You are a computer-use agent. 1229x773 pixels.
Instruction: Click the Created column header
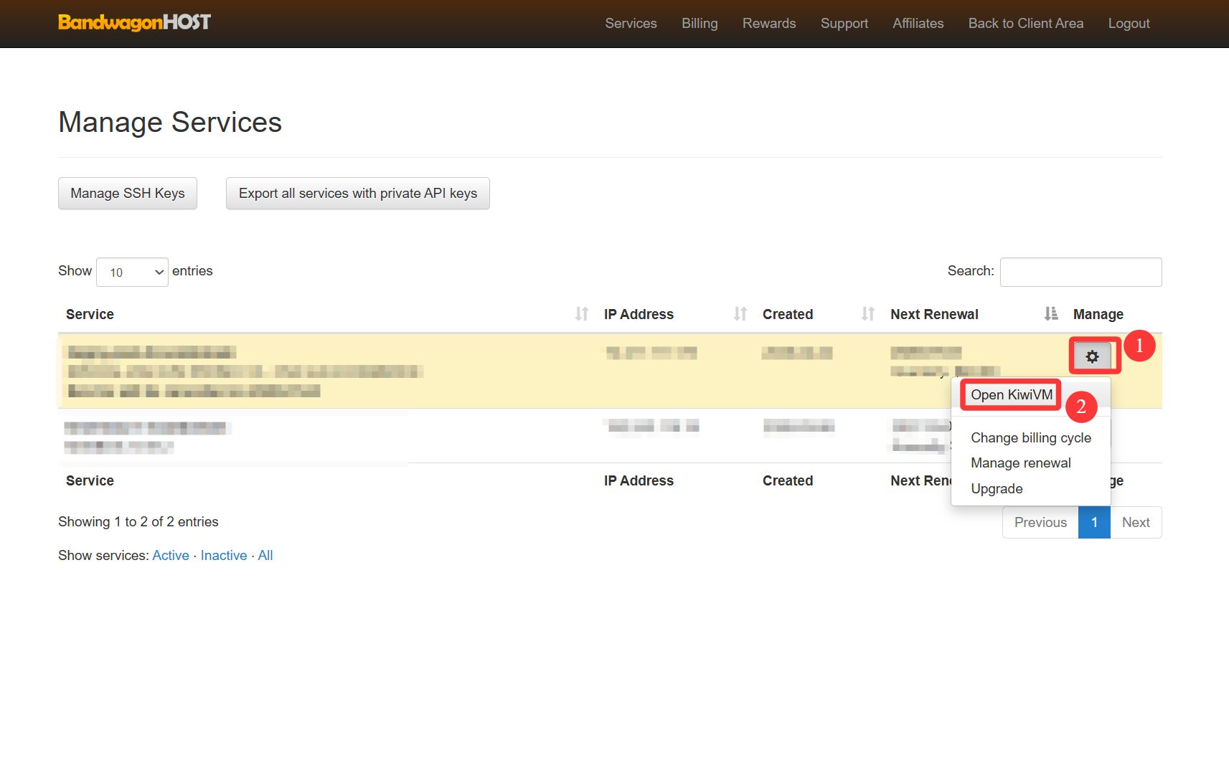[788, 314]
